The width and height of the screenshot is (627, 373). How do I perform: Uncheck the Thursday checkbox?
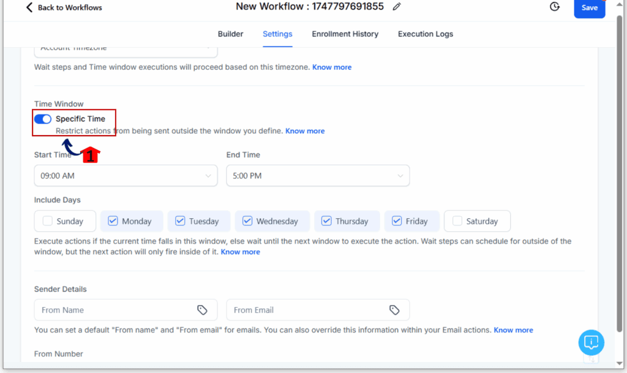(x=326, y=221)
